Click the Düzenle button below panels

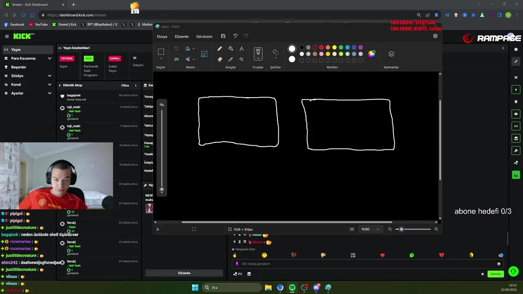pyautogui.click(x=184, y=273)
